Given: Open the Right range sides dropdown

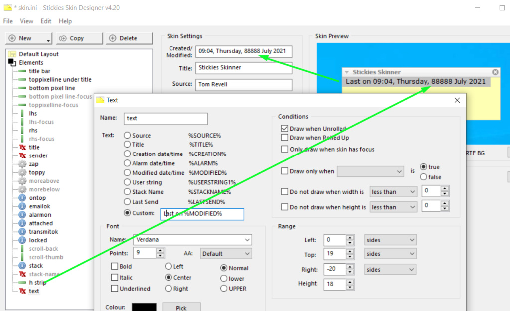Looking at the screenshot, I should (390, 269).
